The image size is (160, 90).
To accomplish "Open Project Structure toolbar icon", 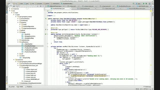I will coord(149,3).
